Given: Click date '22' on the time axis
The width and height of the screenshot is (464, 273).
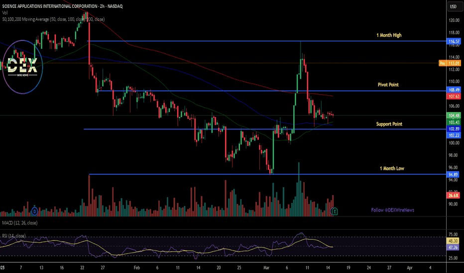Looking at the screenshot, I should 82,268.
